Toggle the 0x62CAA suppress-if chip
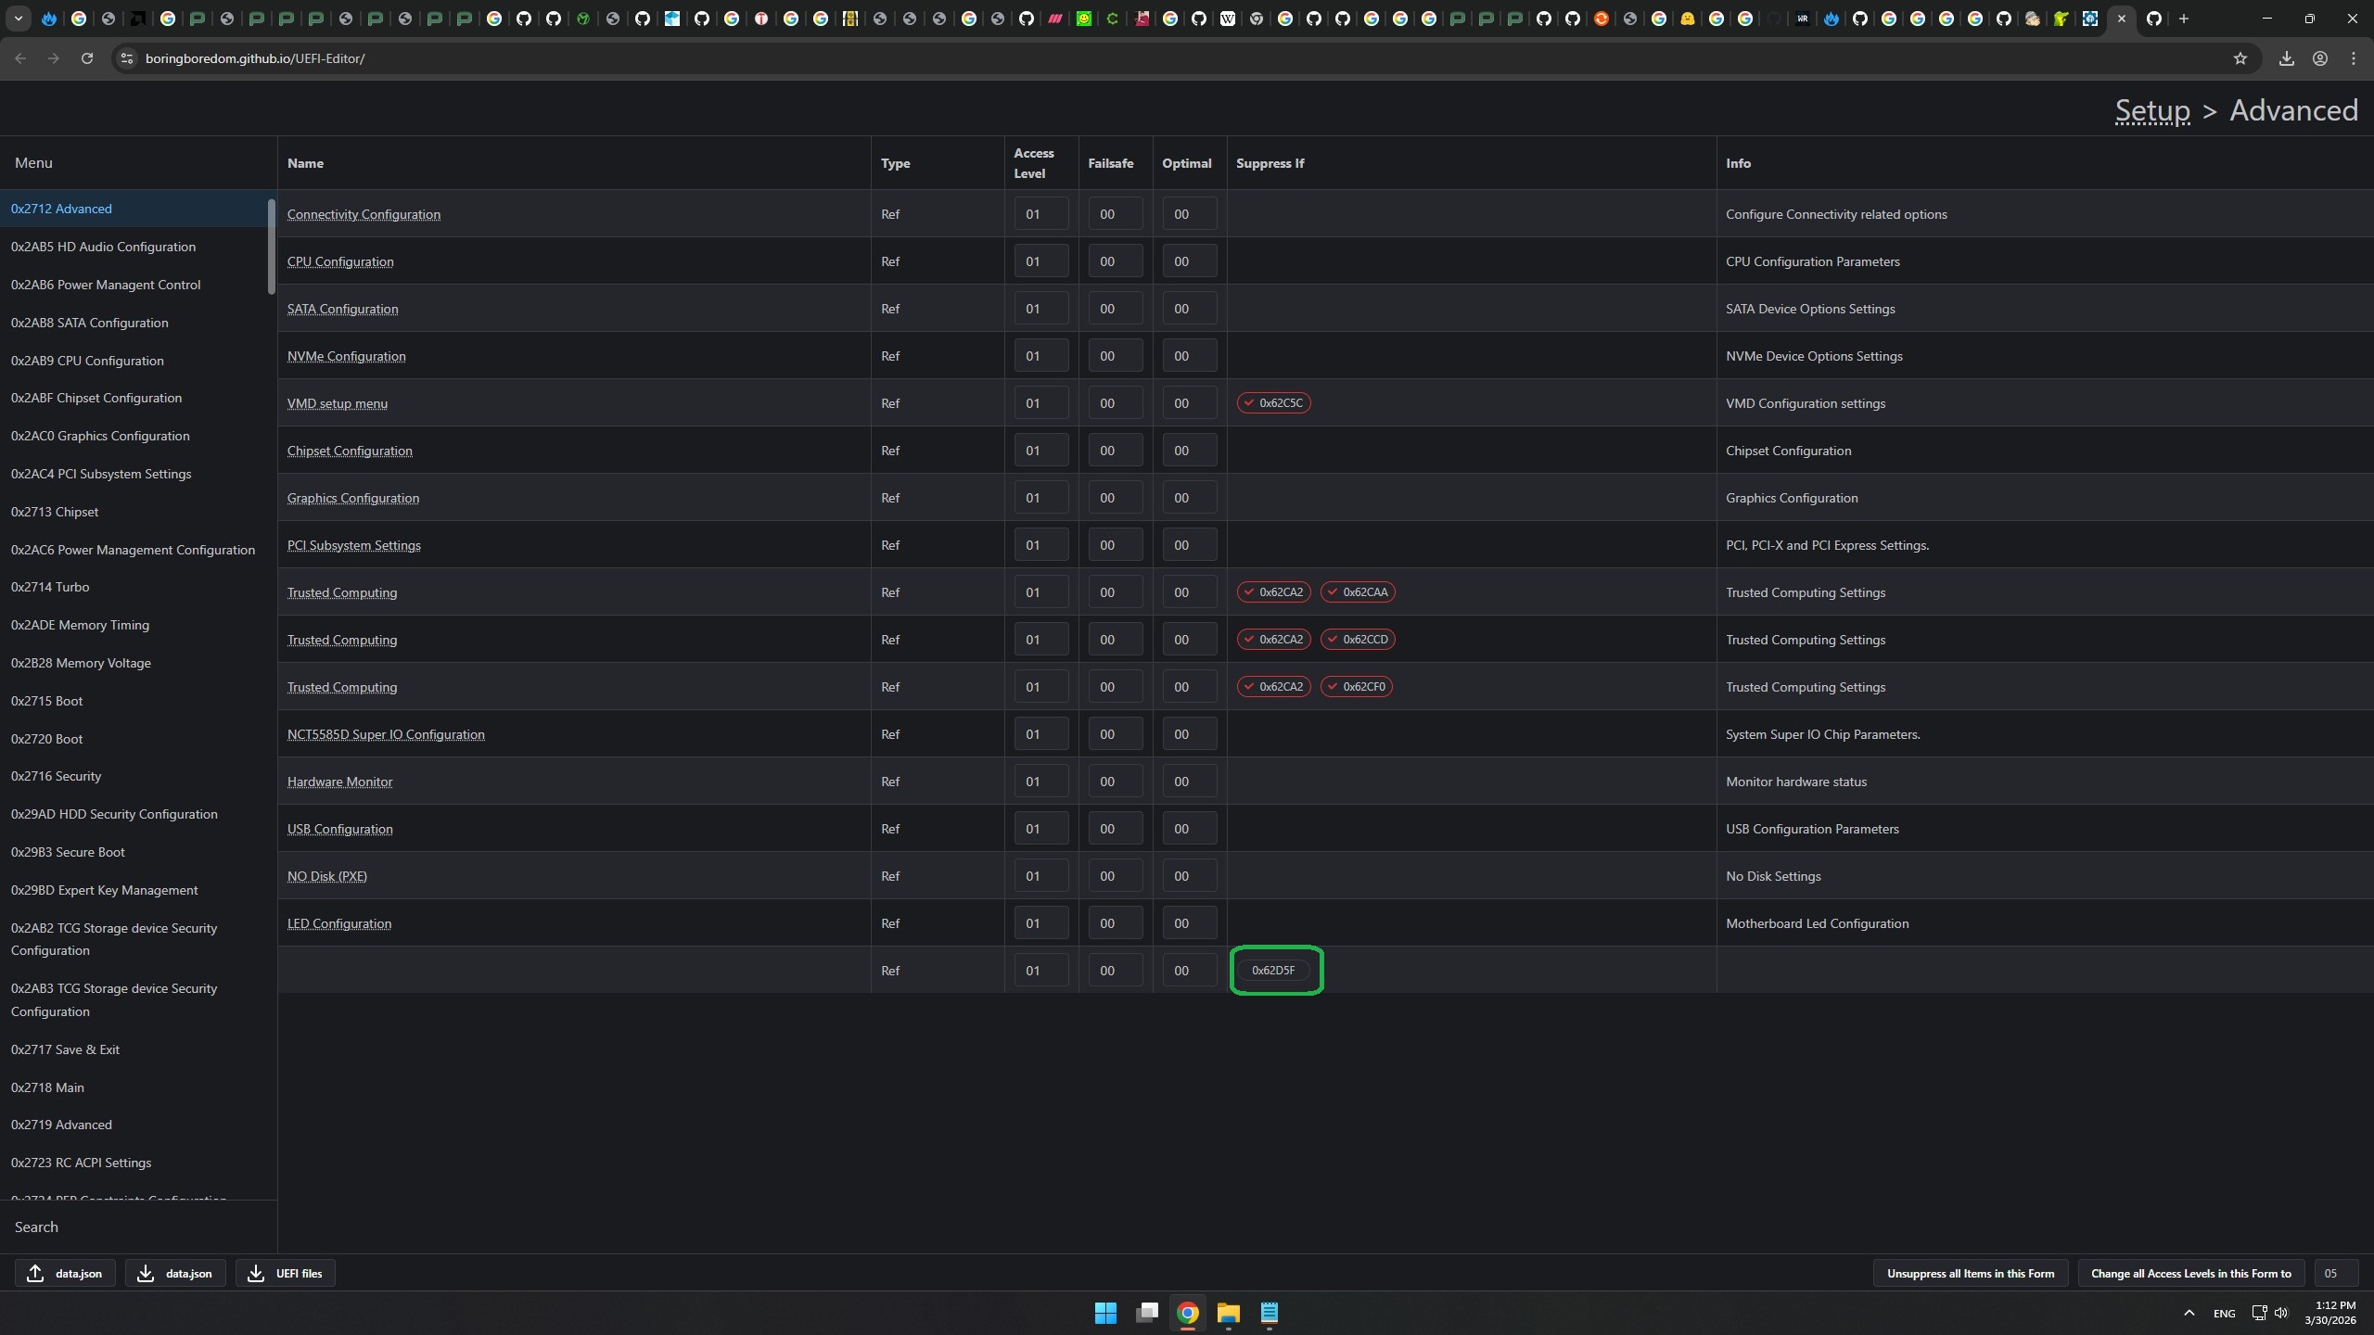This screenshot has width=2374, height=1335. click(1358, 592)
